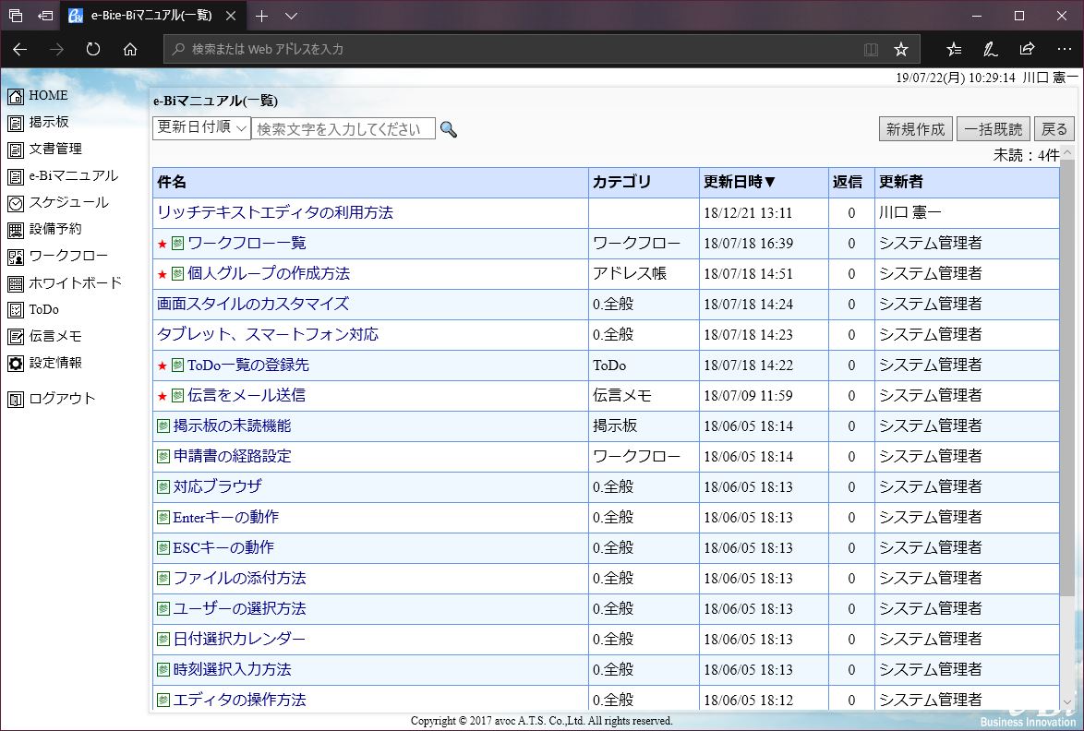Sort by 更新日時 column header
1084x731 pixels.
(740, 183)
